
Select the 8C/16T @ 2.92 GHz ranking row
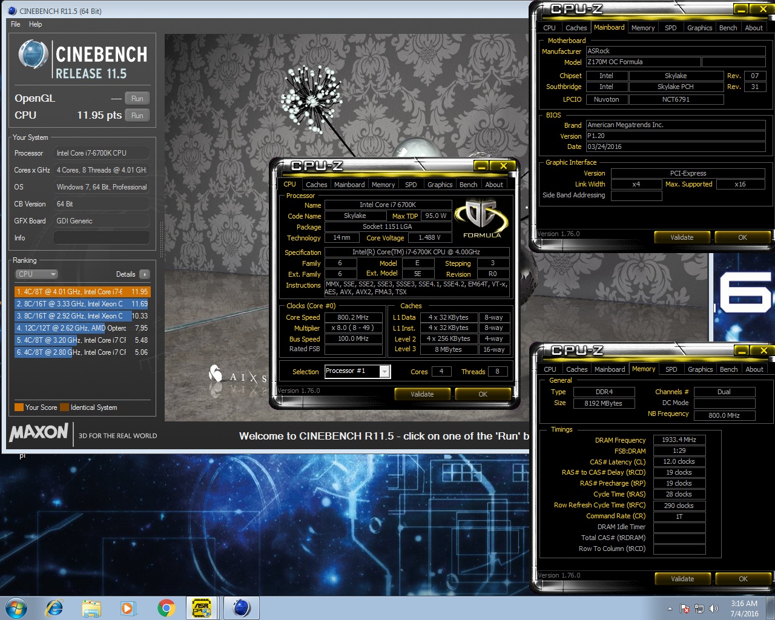[82, 316]
